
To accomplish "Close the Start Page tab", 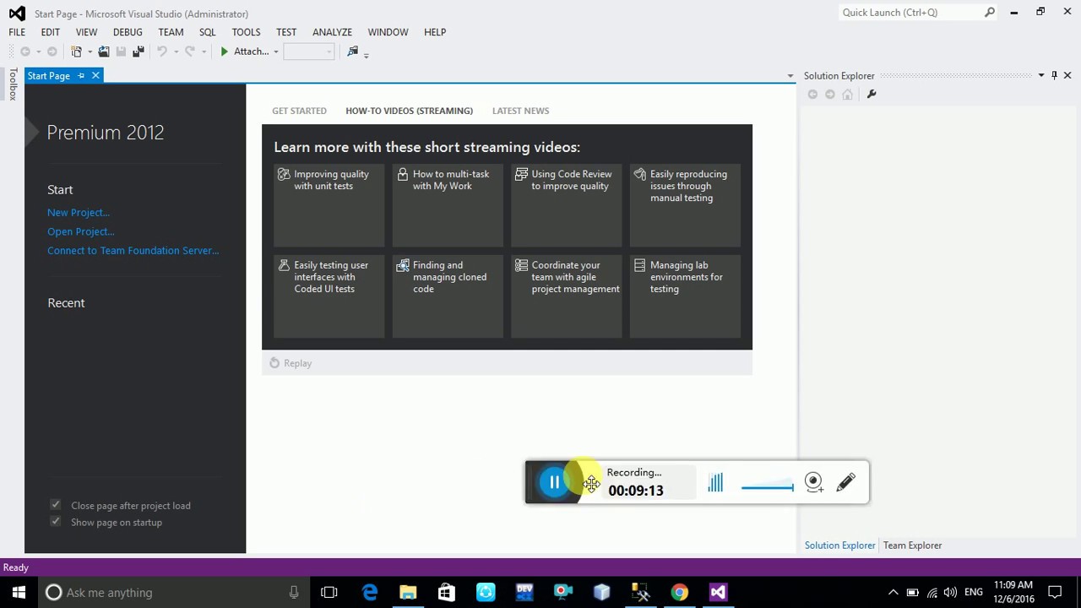I will pyautogui.click(x=95, y=76).
